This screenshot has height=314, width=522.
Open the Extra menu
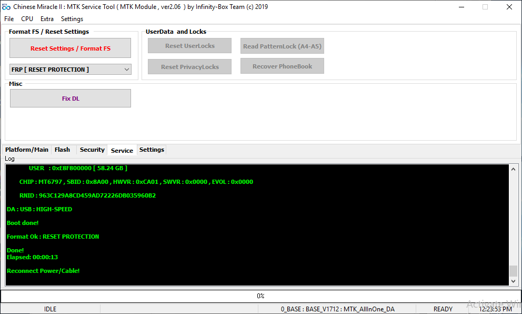47,19
